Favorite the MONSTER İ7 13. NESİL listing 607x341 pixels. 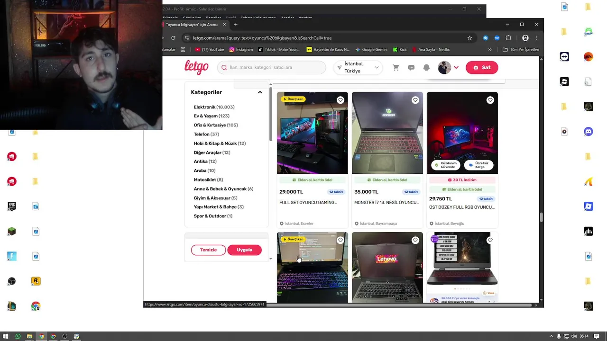415,100
